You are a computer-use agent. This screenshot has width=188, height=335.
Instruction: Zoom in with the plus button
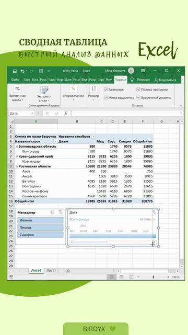pos(168,277)
